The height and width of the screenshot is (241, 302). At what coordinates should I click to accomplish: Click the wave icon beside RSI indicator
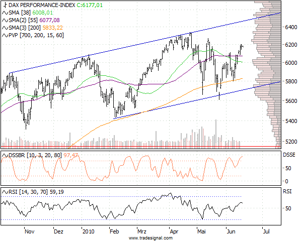click(x=5, y=192)
